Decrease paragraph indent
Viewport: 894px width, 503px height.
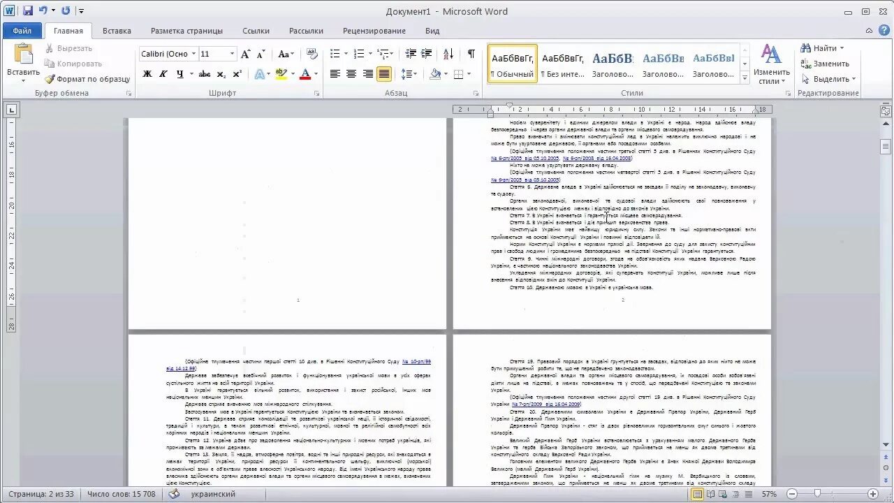411,54
